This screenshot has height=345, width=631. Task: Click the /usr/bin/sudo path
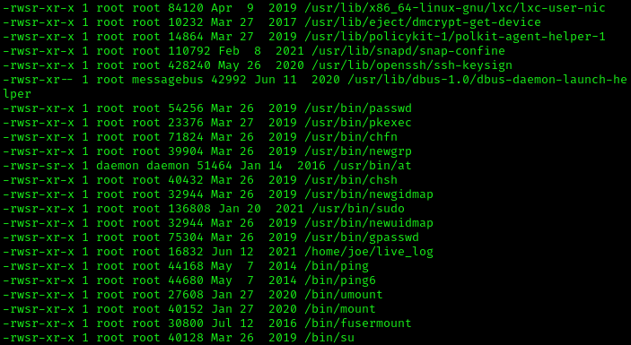358,209
